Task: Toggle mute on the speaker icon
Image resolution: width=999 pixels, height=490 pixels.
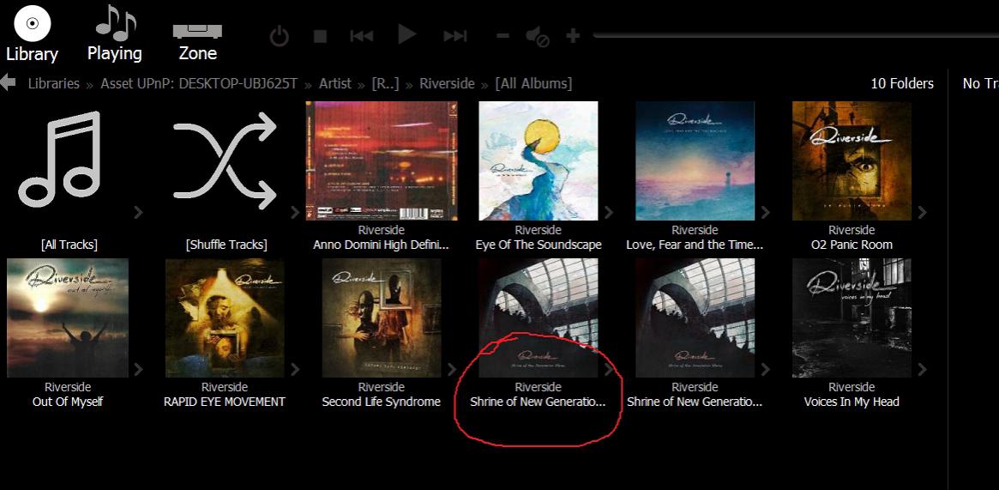Action: click(538, 36)
